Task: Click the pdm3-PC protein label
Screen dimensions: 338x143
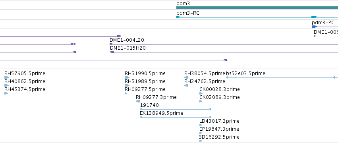Action: coord(323,23)
